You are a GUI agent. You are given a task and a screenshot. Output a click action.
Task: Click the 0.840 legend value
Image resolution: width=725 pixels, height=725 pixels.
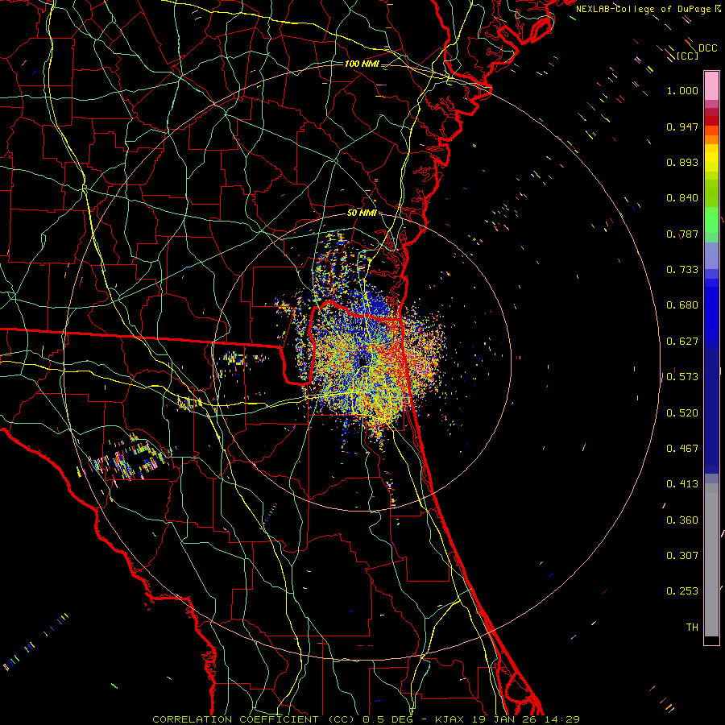pos(682,198)
